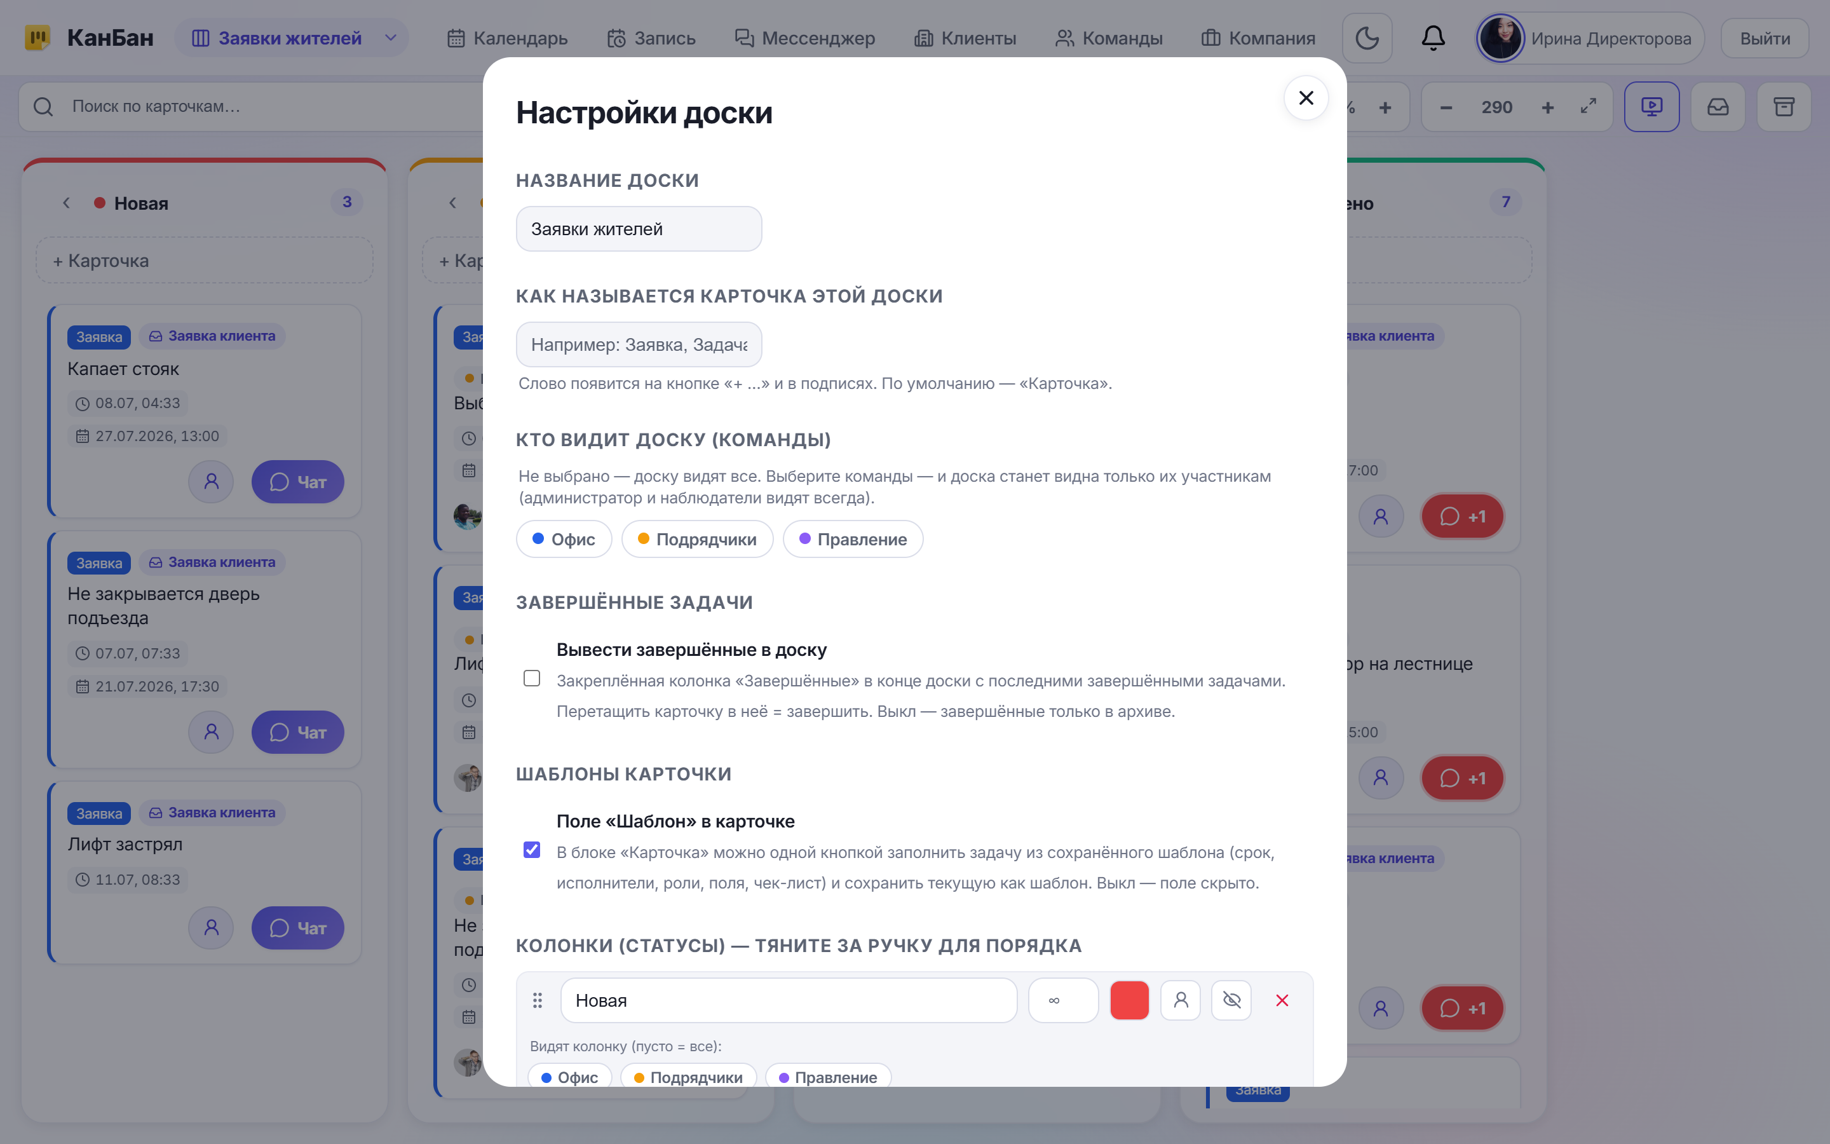The width and height of the screenshot is (1830, 1144).
Task: Select the Правление team under board visibility
Action: coord(853,540)
